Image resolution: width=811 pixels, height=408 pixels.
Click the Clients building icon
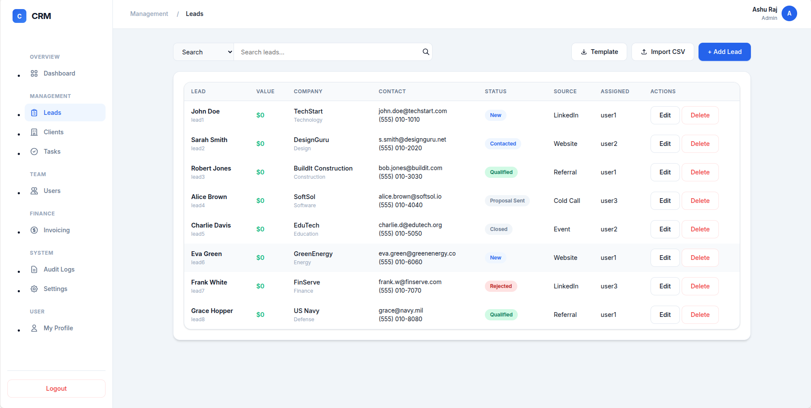34,132
